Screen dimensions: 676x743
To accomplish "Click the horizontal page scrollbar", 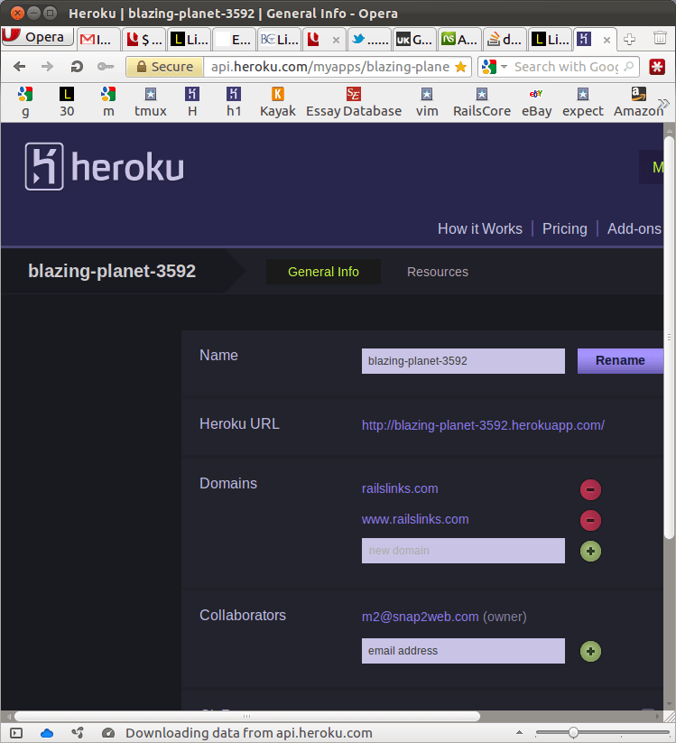I will 247,716.
